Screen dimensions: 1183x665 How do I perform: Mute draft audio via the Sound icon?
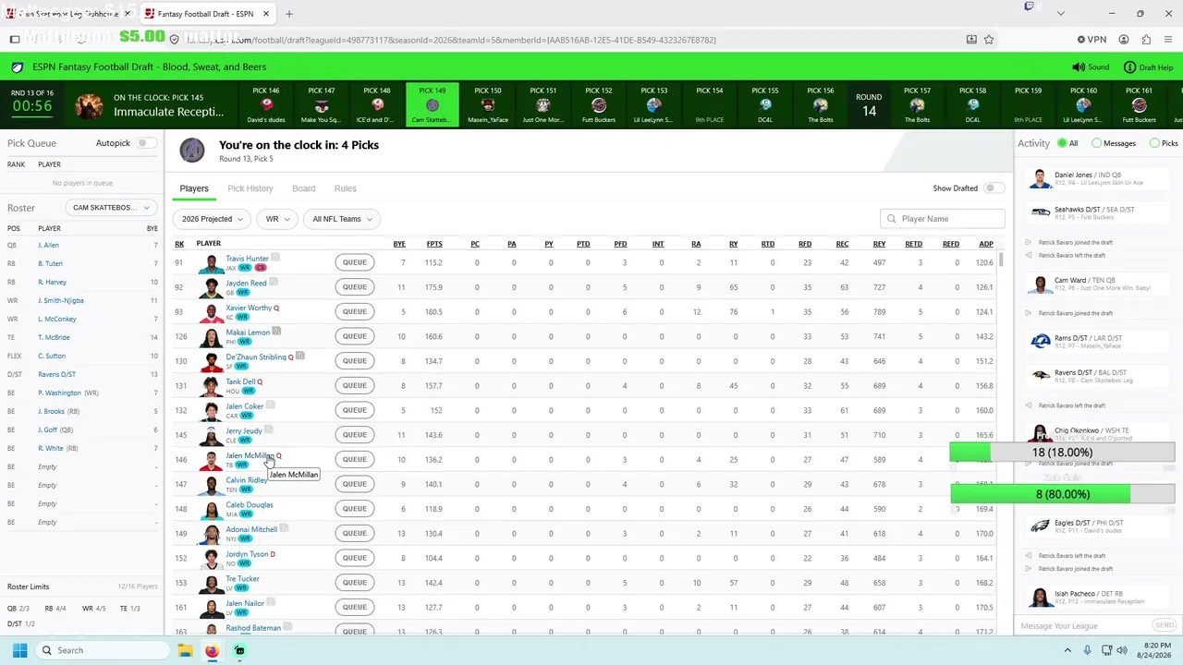point(1078,67)
